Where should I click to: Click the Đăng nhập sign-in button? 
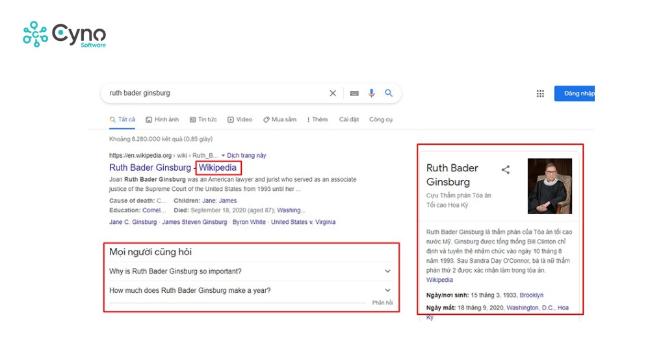click(x=576, y=93)
